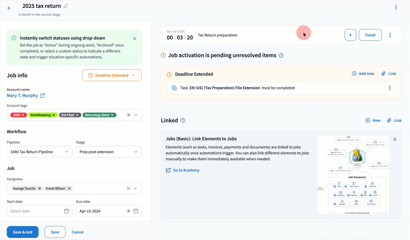
Task: Open the timer entry three-dot menu
Action: pos(390,35)
